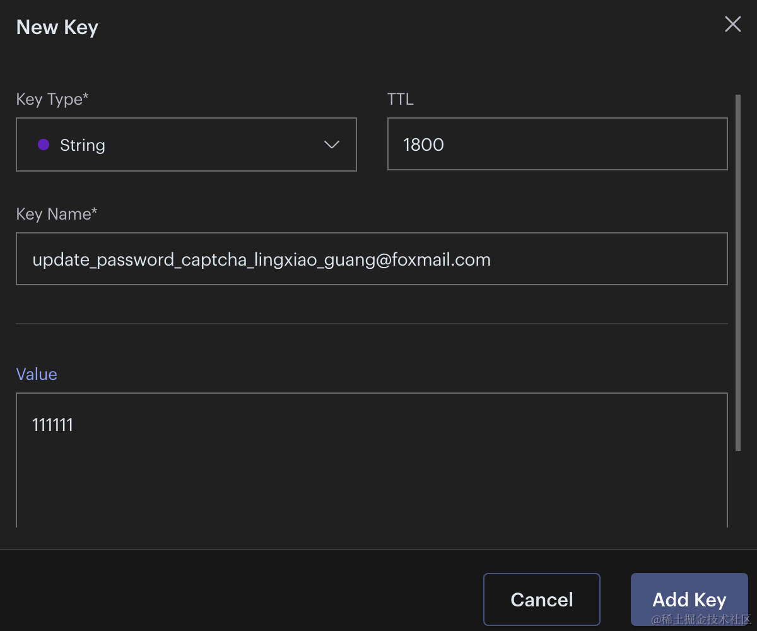757x631 pixels.
Task: Click the Key Type* label
Action: [52, 99]
